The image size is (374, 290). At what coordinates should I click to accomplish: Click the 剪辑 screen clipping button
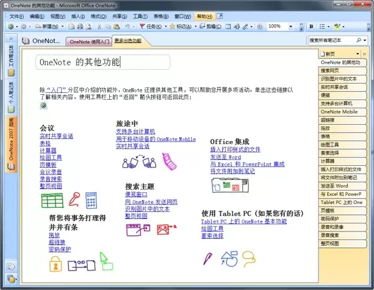click(x=211, y=26)
